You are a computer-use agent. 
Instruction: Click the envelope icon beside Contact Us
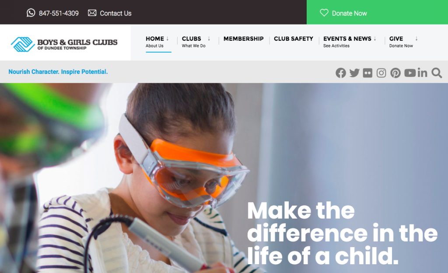pyautogui.click(x=92, y=13)
